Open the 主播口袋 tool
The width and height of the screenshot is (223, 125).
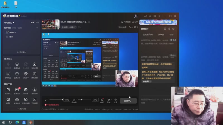point(17,75)
